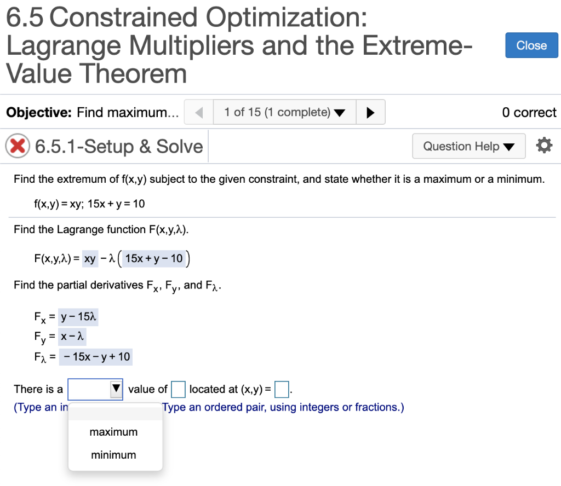Click the highlighted xy answer box

[90, 258]
